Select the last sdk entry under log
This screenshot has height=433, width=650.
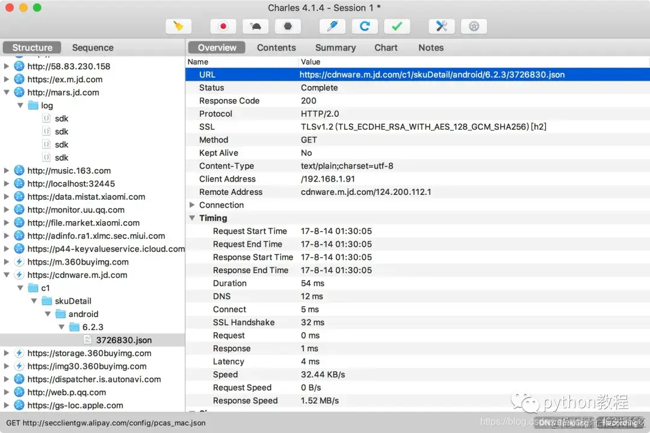(61, 158)
